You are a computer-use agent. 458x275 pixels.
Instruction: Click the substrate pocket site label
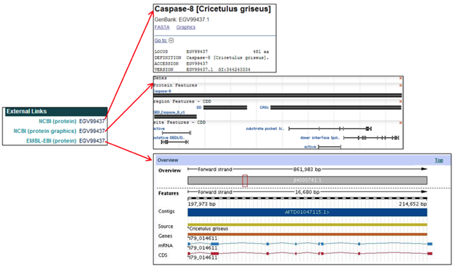click(x=265, y=129)
